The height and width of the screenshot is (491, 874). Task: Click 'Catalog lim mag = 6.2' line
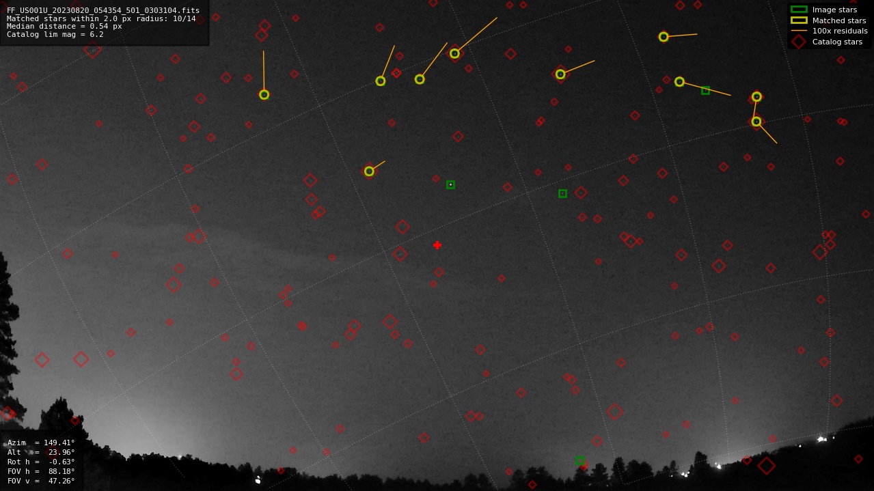pos(55,34)
